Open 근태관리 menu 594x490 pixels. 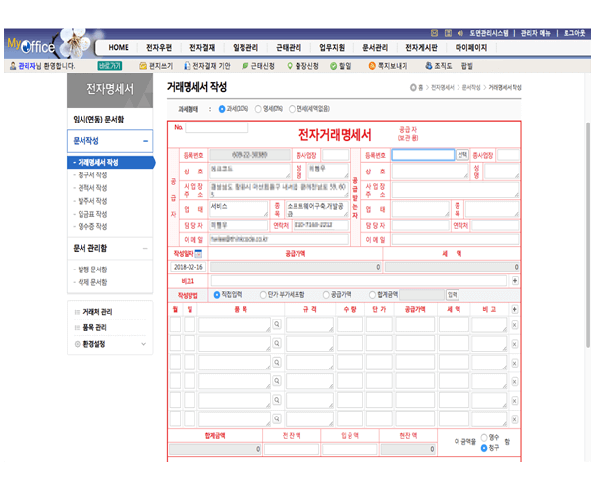click(x=289, y=48)
